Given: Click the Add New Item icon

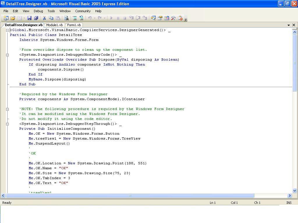Looking at the screenshot, I should 19,18.
